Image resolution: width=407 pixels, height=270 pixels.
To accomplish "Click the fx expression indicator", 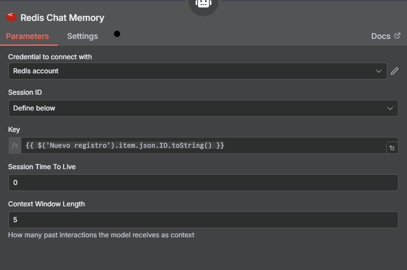I will (15, 145).
